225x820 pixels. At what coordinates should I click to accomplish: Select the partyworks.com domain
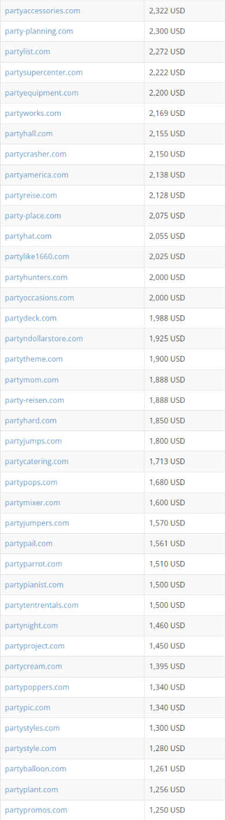click(x=33, y=113)
